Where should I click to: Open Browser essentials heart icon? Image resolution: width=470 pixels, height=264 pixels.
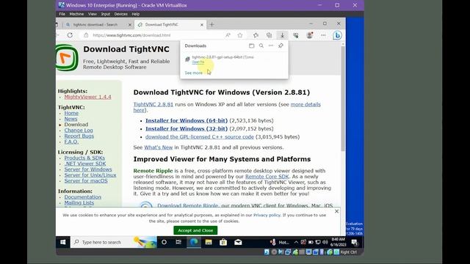(296, 35)
